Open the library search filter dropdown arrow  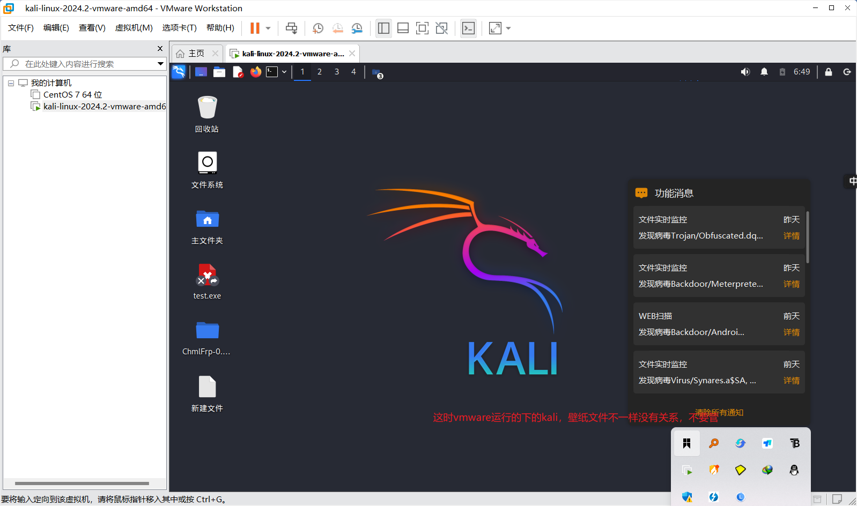pos(160,64)
